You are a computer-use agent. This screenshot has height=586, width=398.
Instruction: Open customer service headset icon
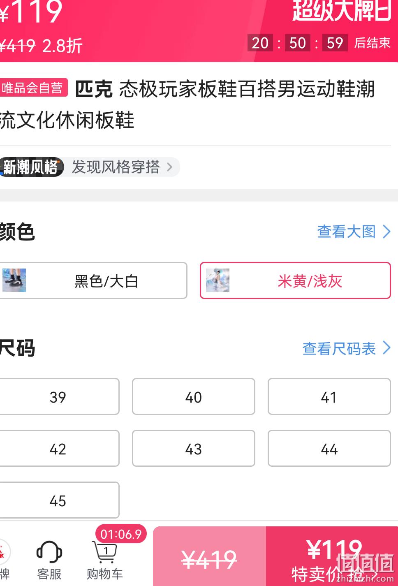(49, 552)
